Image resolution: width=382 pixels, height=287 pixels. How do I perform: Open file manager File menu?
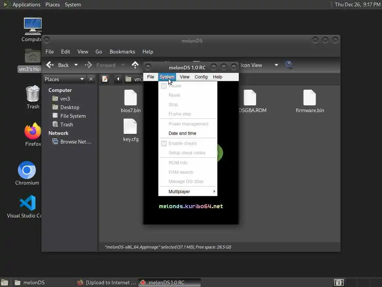pos(50,52)
